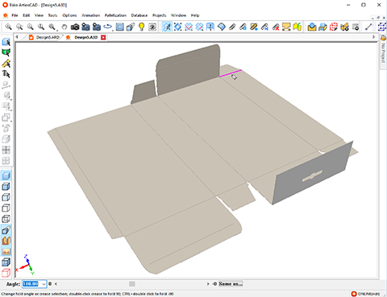Click the Same as... button
The image size is (387, 297).
point(231,284)
